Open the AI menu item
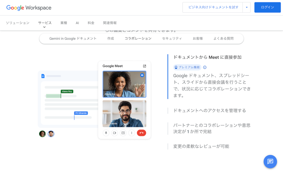283x174 pixels. [77, 23]
